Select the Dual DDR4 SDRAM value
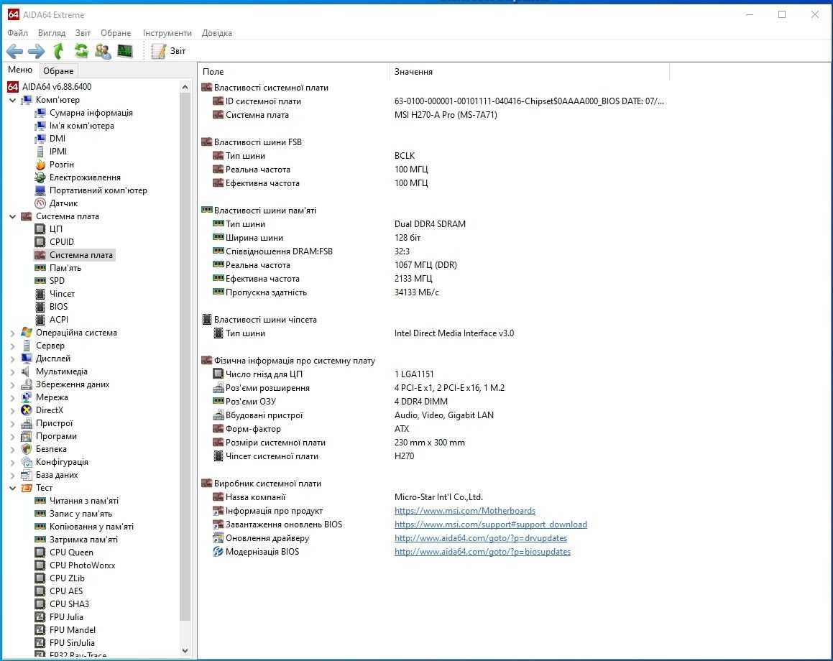833x661 pixels. 430,224
